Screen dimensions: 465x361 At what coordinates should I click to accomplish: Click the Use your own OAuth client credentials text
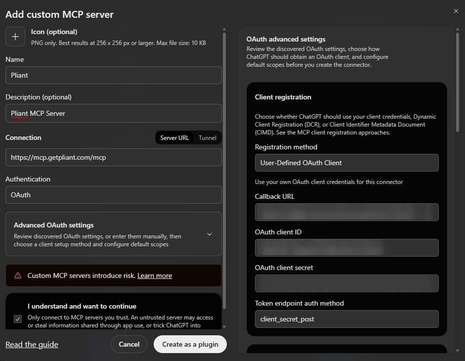[x=329, y=181]
